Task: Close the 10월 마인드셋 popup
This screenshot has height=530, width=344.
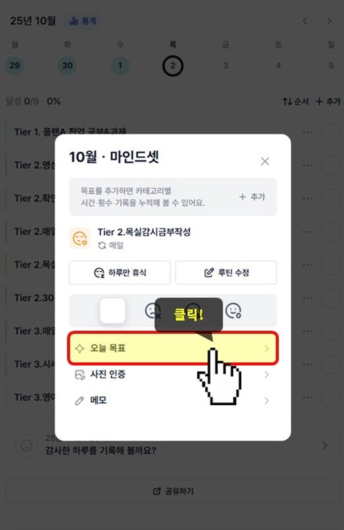Action: (265, 161)
